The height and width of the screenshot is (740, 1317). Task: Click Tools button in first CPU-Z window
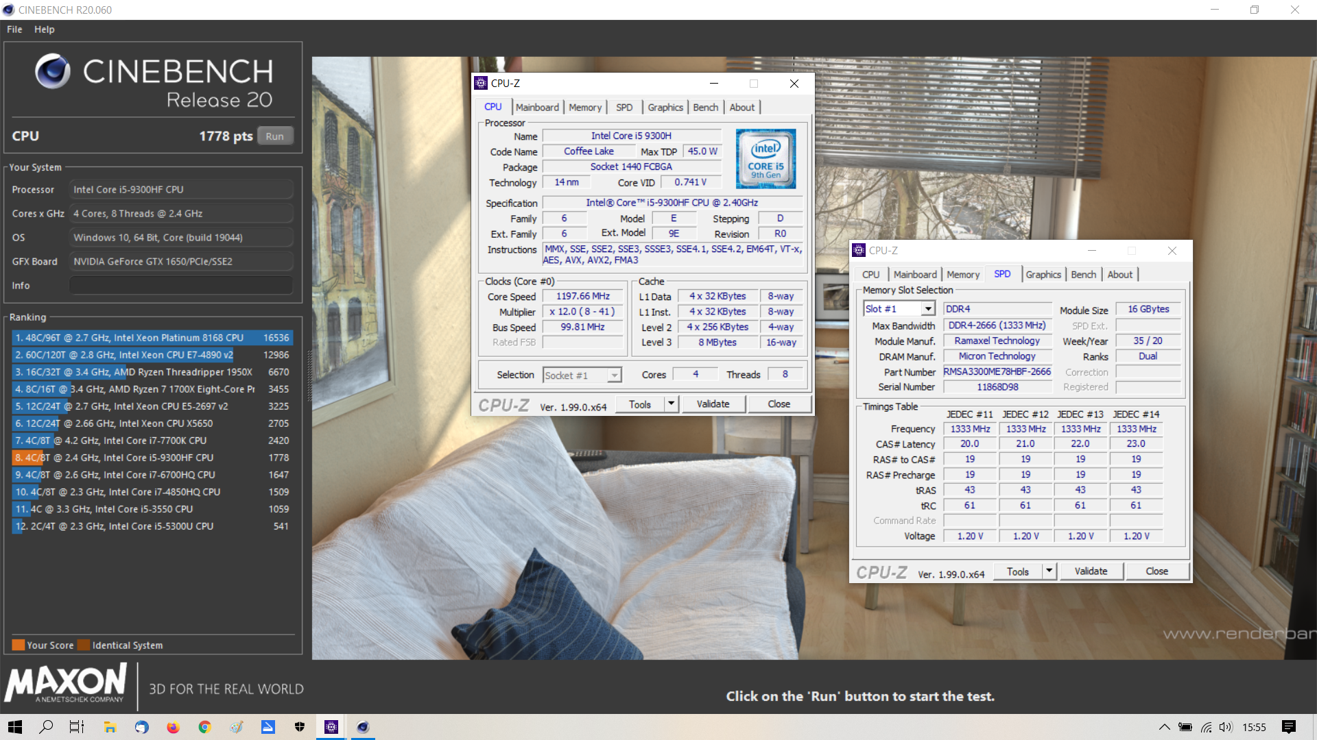coord(639,404)
